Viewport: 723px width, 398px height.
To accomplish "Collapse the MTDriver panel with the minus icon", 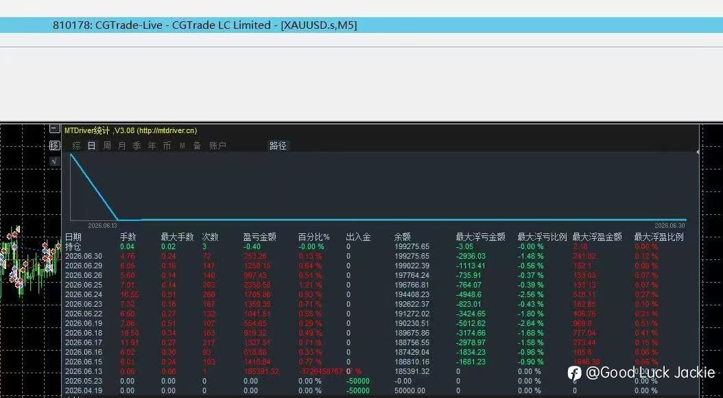I will coord(54,129).
